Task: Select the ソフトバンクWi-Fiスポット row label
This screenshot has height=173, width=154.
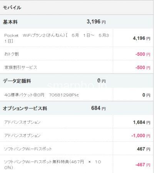Action: click(28, 149)
